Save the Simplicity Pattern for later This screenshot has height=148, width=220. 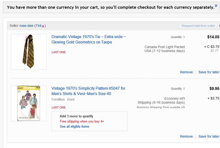pos(209,136)
